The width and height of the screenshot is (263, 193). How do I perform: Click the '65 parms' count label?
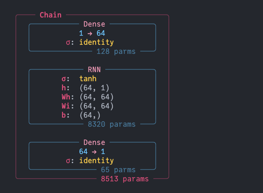tap(118, 170)
